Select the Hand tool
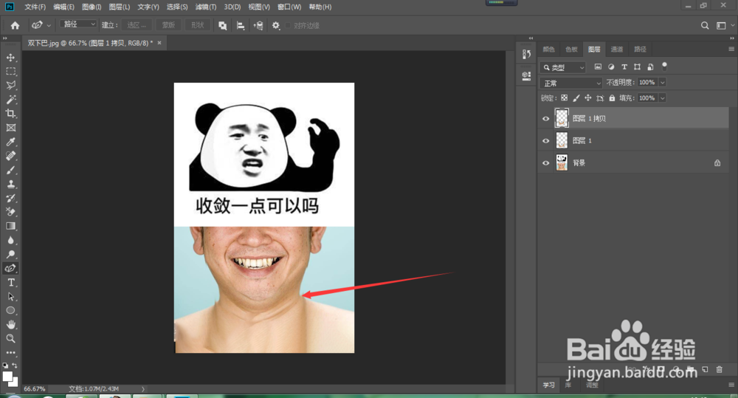 [10, 324]
